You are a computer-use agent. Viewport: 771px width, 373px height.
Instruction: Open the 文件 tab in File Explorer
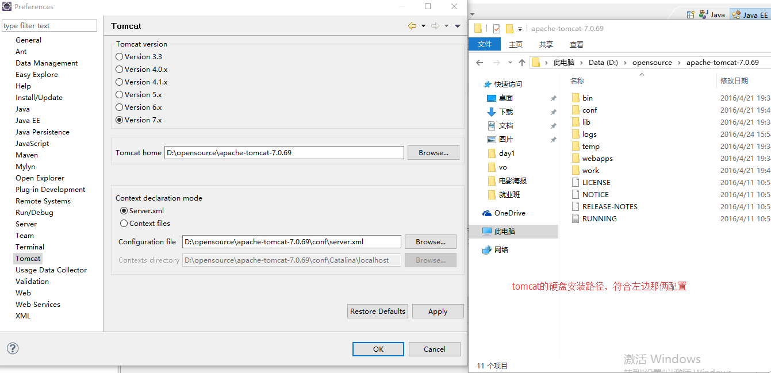tap(485, 44)
